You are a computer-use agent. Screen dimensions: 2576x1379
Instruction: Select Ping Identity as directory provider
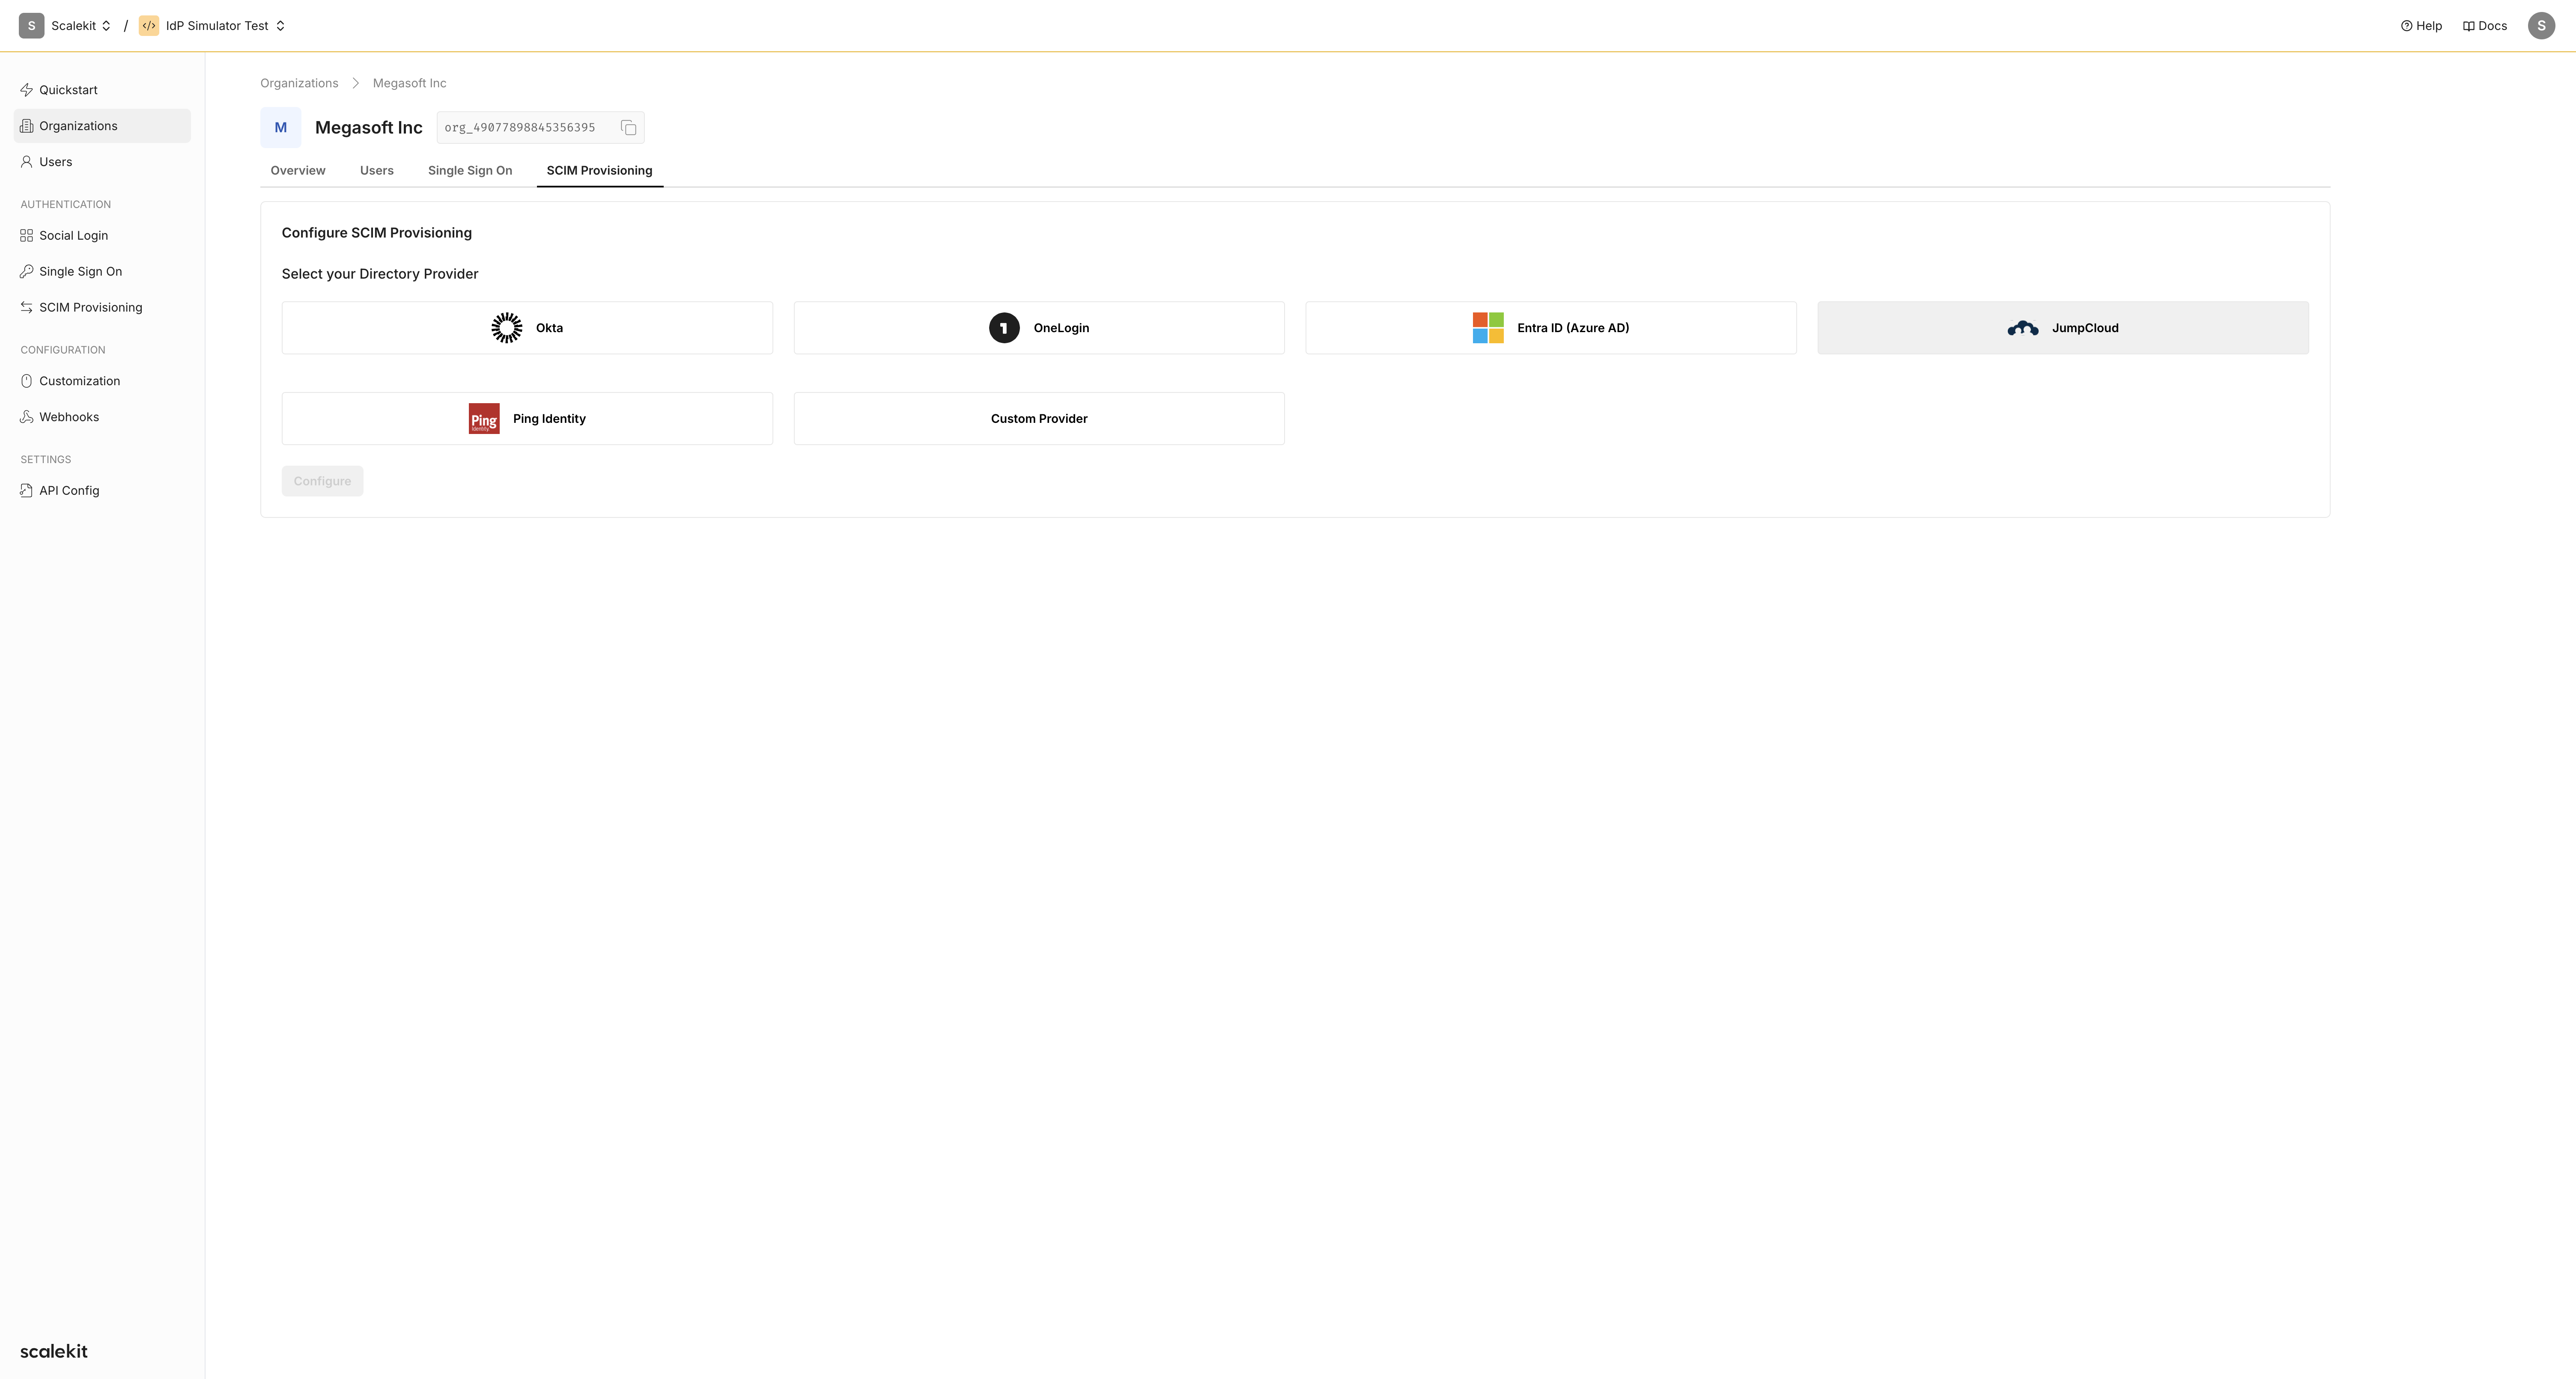(x=527, y=419)
